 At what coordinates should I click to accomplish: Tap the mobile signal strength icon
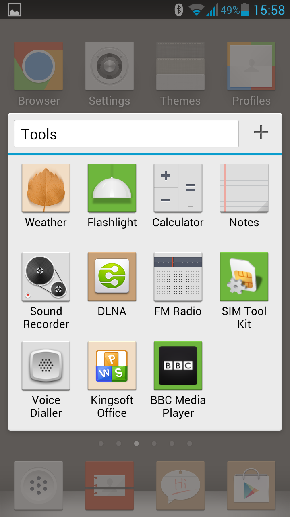click(212, 10)
